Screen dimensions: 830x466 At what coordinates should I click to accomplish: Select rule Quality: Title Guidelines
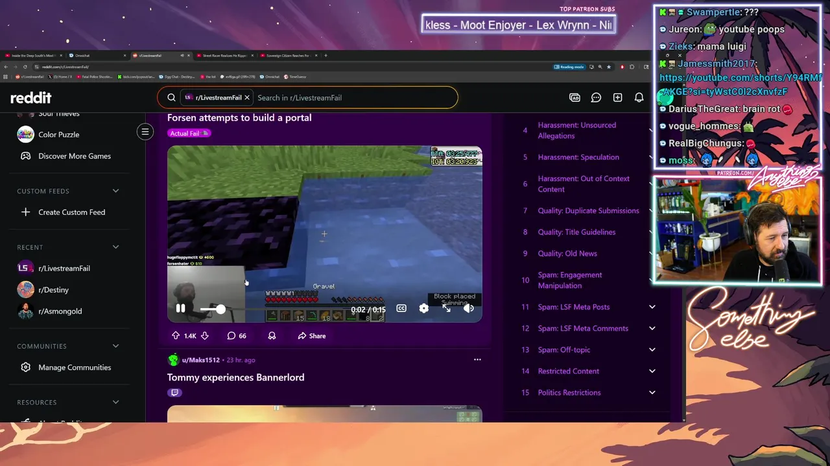point(576,232)
